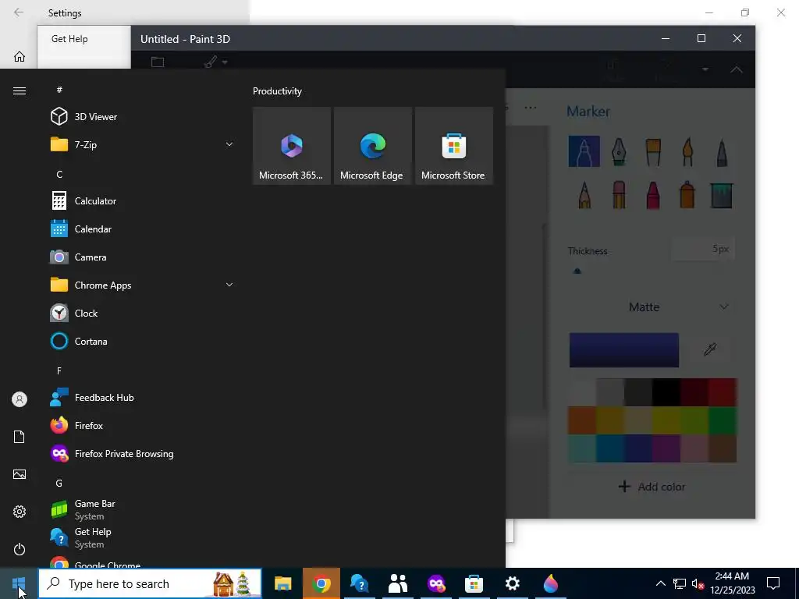Open the Paint 3D Menu folder icon

pos(158,62)
